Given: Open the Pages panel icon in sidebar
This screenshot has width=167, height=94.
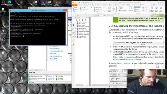Looking at the screenshot, I should pyautogui.click(x=74, y=25).
